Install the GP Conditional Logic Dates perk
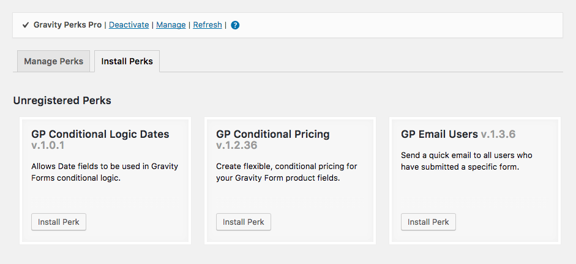Screen dimensions: 576x264 point(59,222)
